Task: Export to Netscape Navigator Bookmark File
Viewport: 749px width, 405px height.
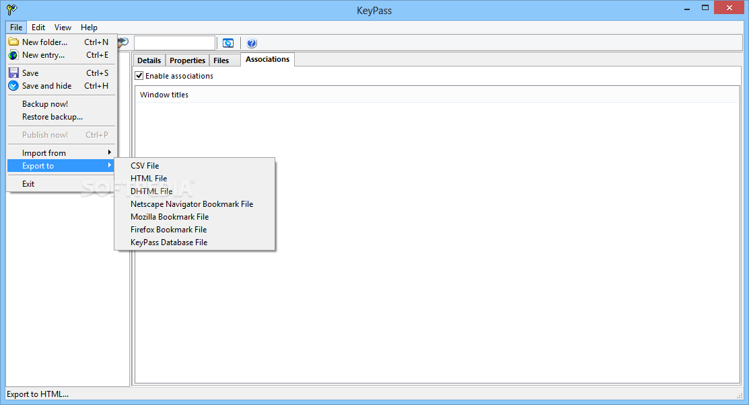Action: pyautogui.click(x=195, y=204)
